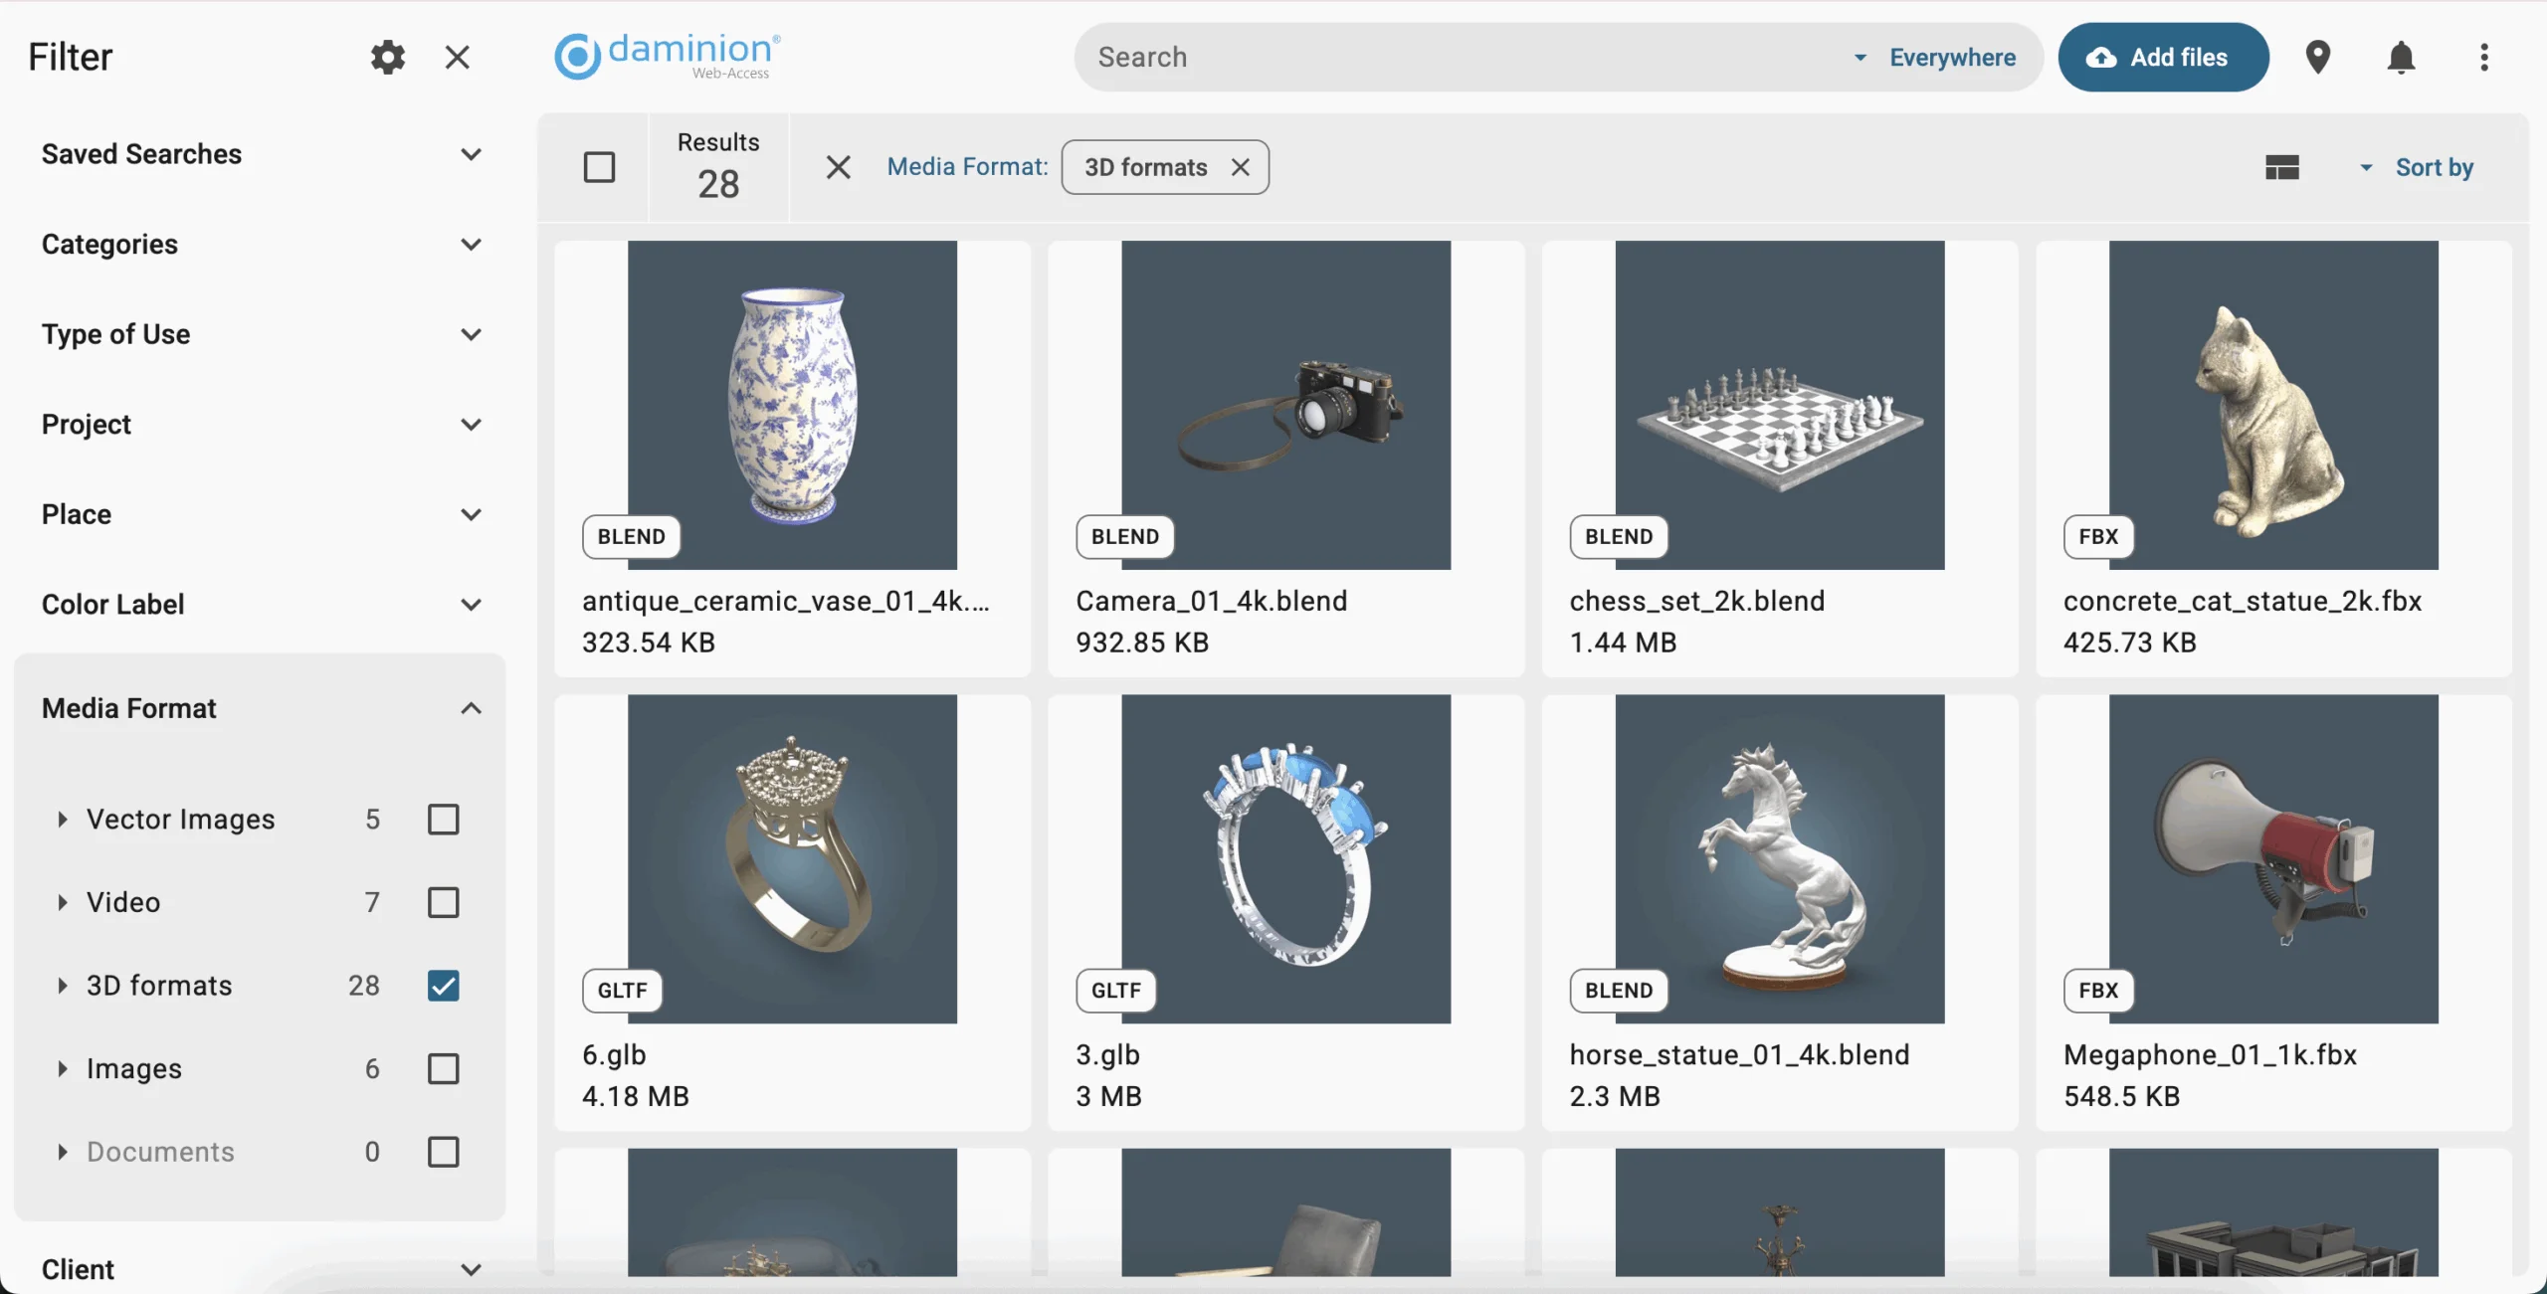Click FBX badge on Megaphone_01_1k
The image size is (2547, 1294).
(x=2098, y=991)
